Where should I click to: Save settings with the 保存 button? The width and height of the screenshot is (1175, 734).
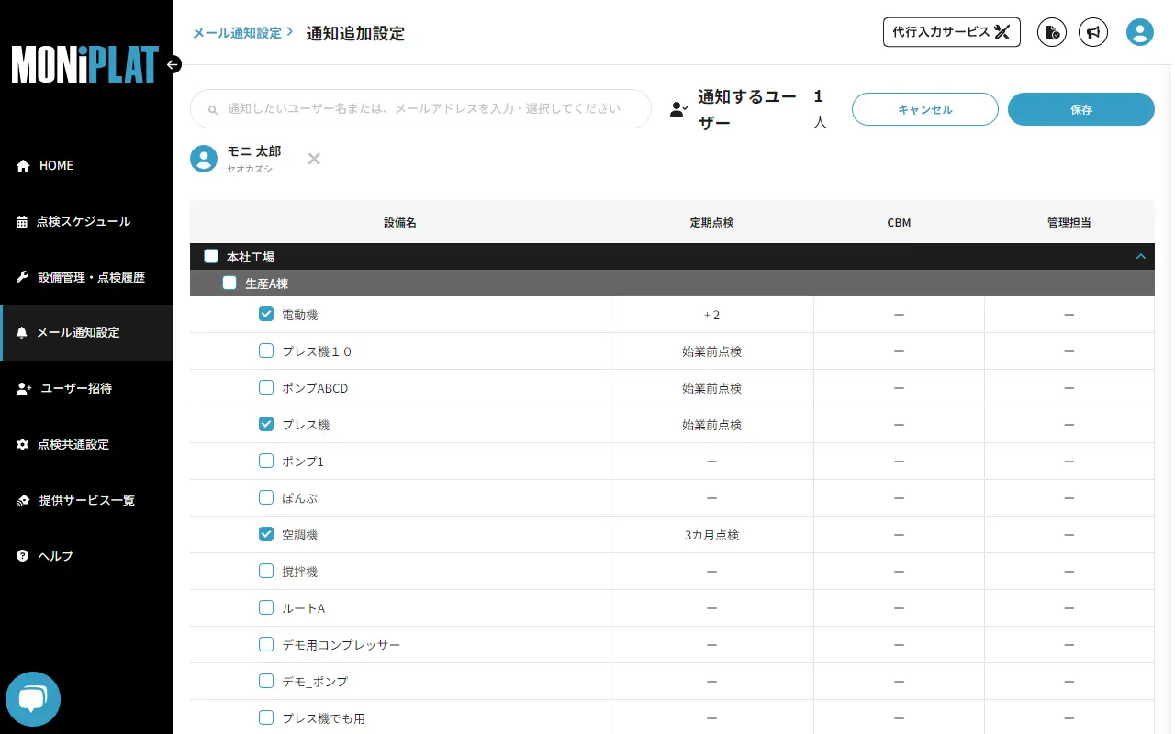coord(1080,108)
